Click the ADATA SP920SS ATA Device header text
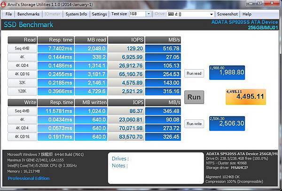 pyautogui.click(x=244, y=22)
